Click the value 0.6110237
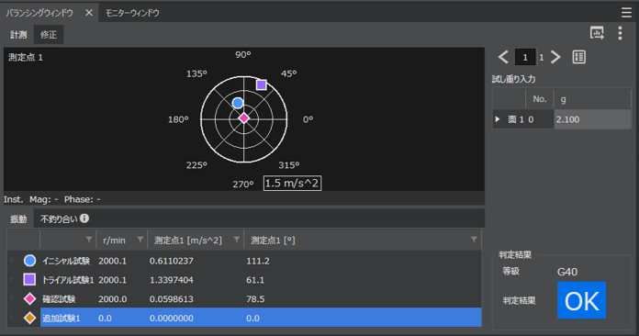The width and height of the screenshot is (639, 336). [x=171, y=261]
